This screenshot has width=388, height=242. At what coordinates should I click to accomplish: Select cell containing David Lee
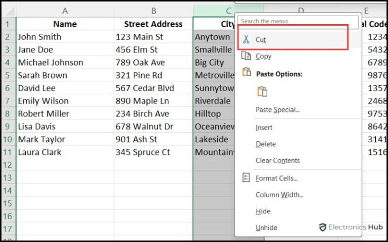65,88
